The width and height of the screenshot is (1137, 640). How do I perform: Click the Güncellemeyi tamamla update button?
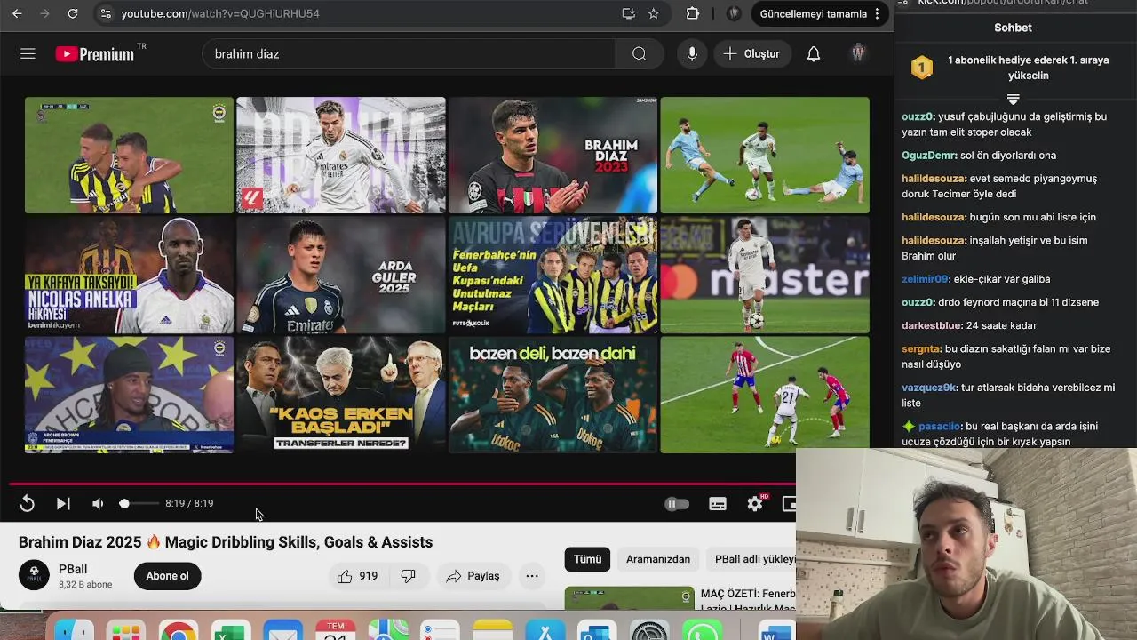[x=814, y=13]
